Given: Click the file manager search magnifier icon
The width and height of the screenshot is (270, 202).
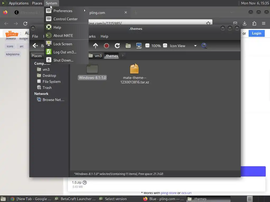Looking at the screenshot, I should tap(204, 46).
